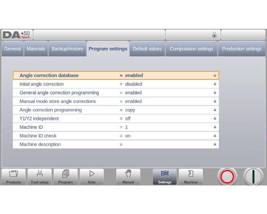
Task: Click the DA-50 Touch logo
Action: point(17,35)
